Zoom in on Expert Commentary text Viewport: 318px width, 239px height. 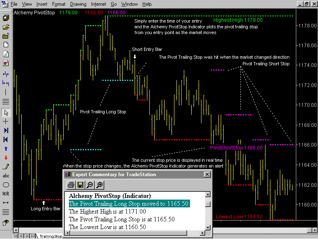click(100, 185)
